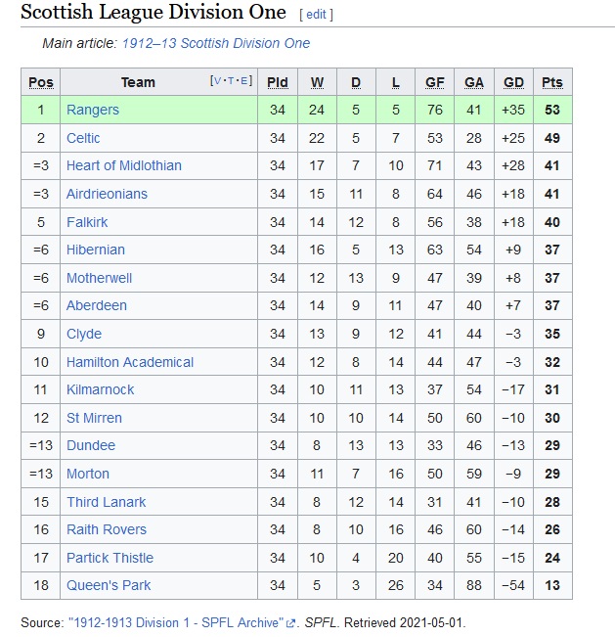Click the Kilmarnock link
The height and width of the screenshot is (637, 615).
point(100,389)
